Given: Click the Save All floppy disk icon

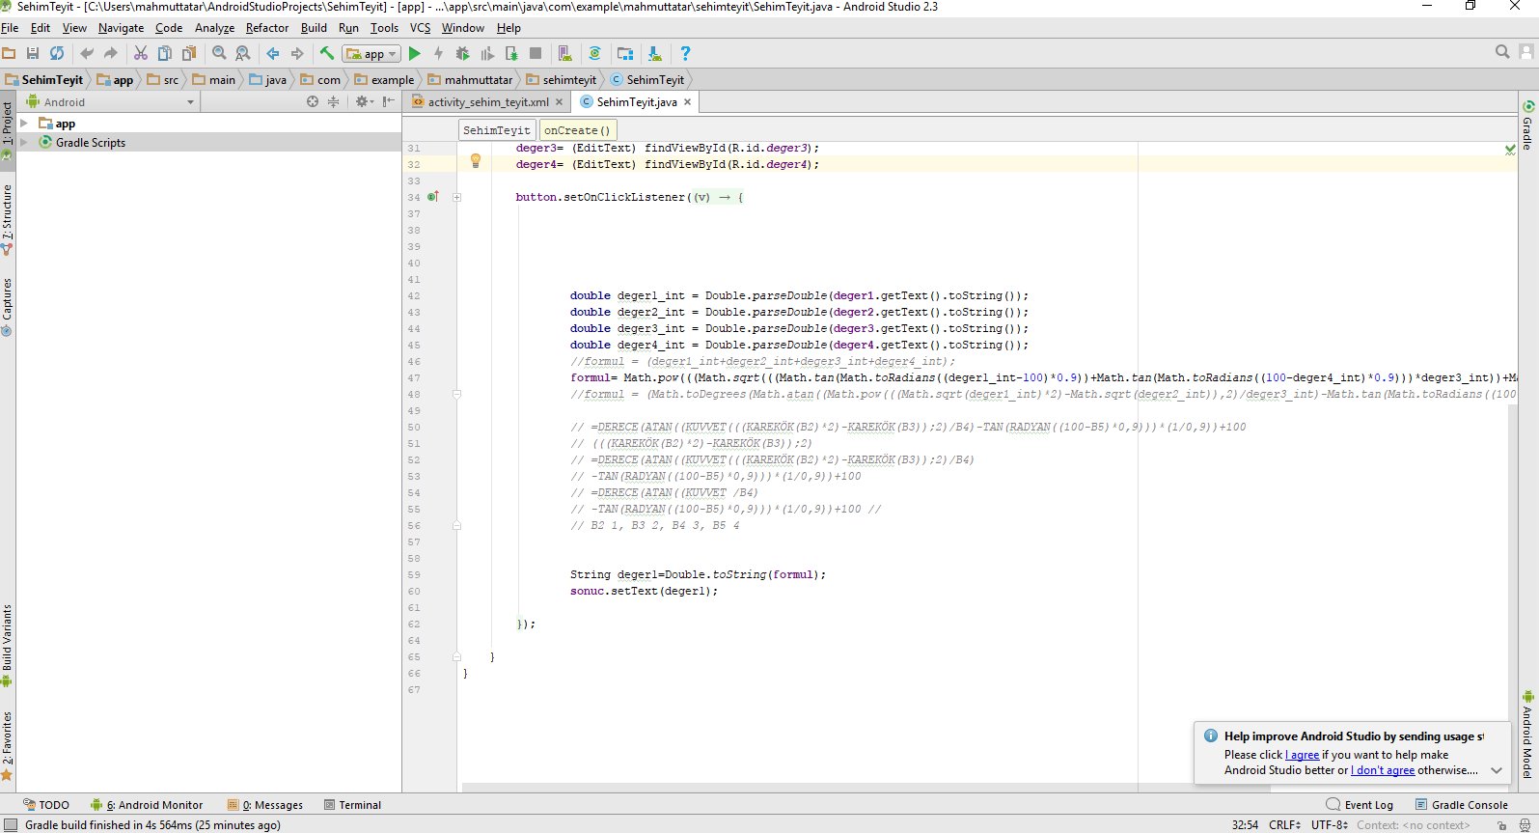Looking at the screenshot, I should (x=33, y=54).
